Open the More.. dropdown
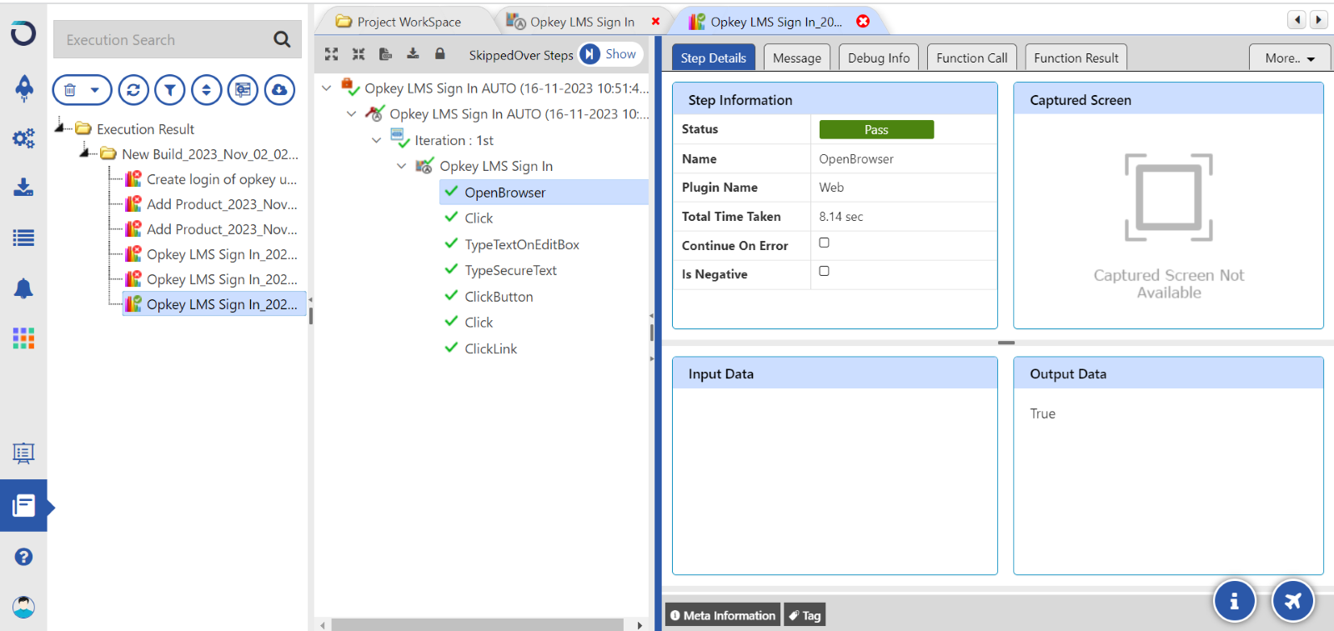The width and height of the screenshot is (1334, 631). [x=1289, y=58]
